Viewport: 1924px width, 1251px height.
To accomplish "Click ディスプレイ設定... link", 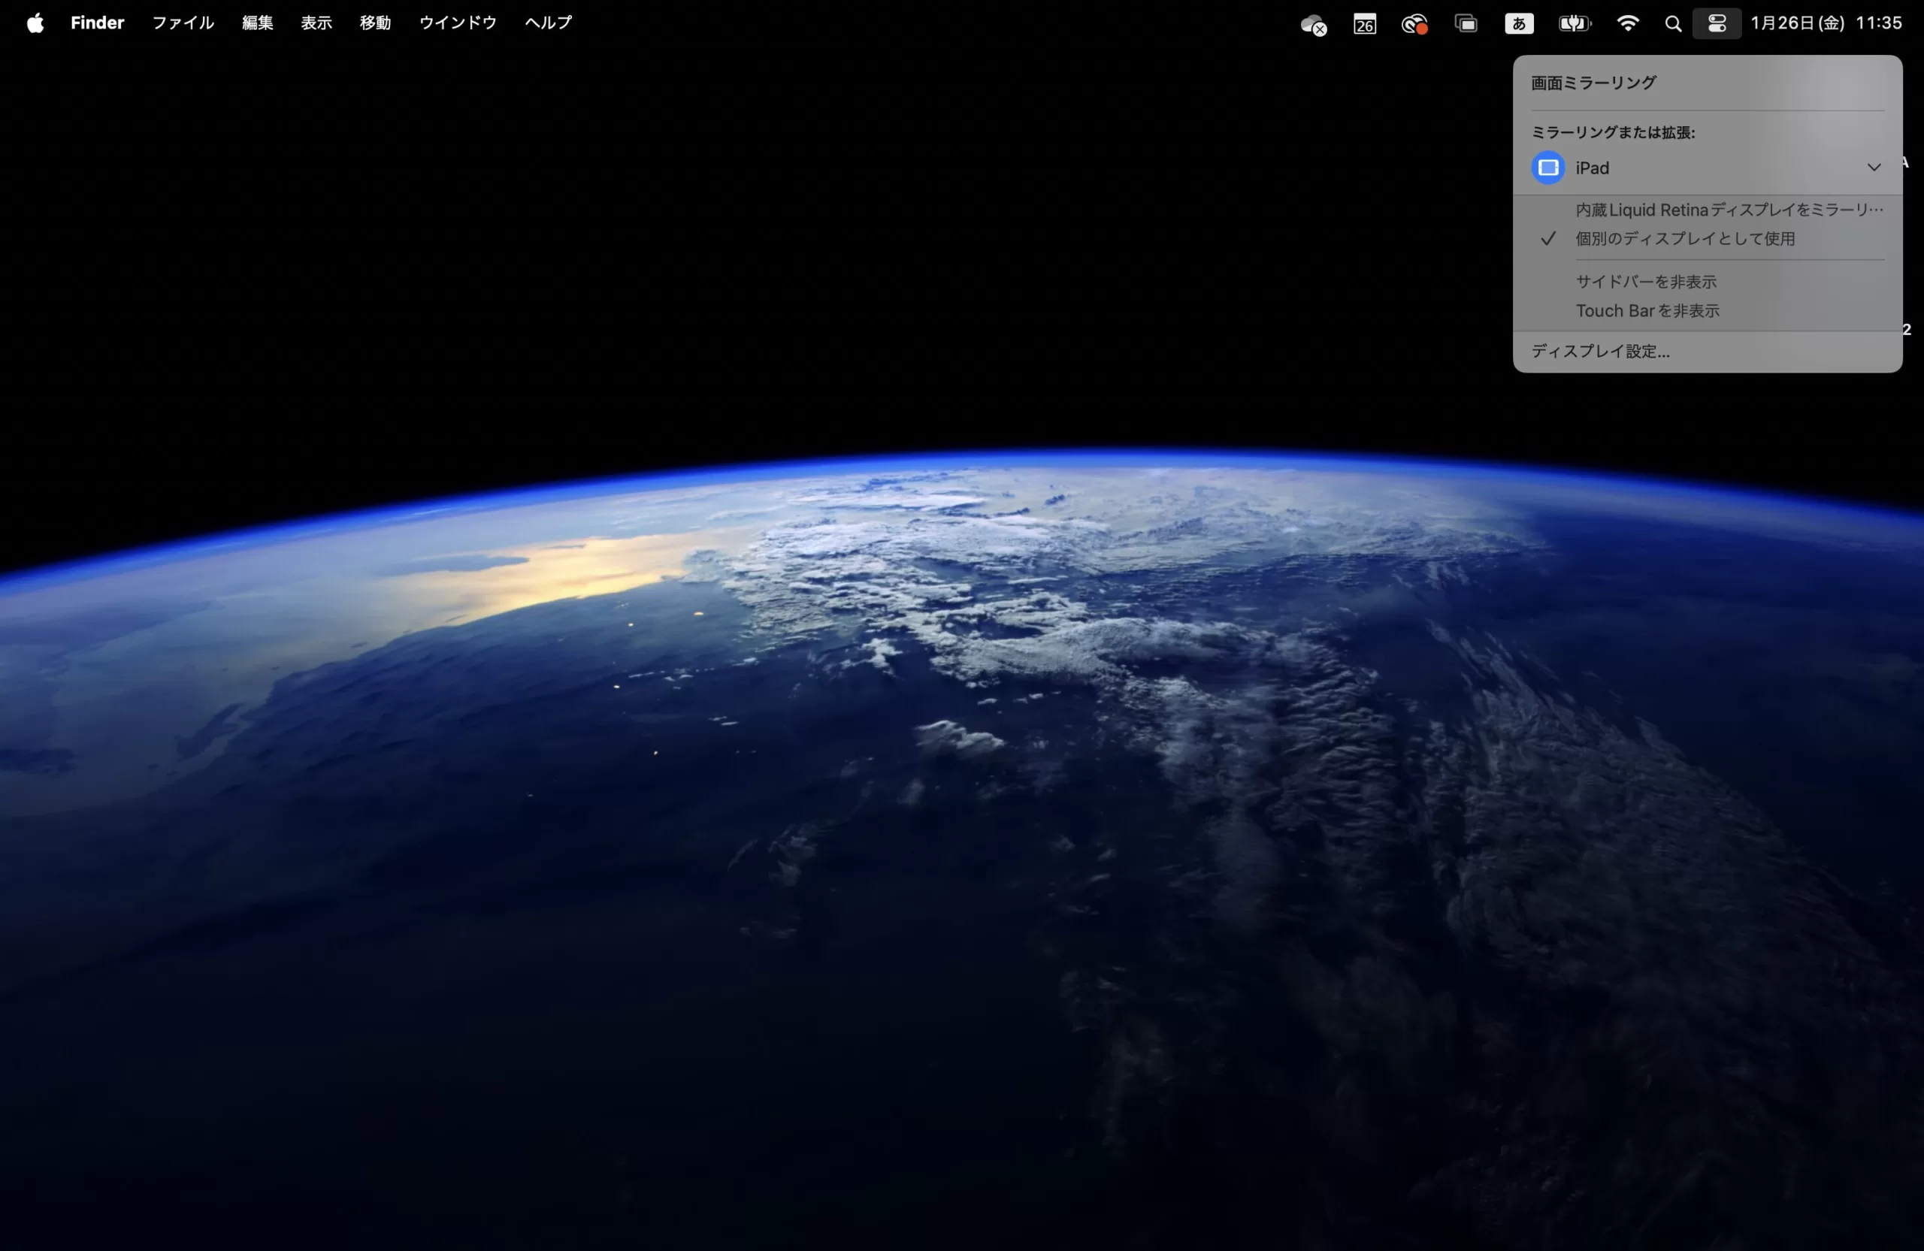I will pos(1600,352).
